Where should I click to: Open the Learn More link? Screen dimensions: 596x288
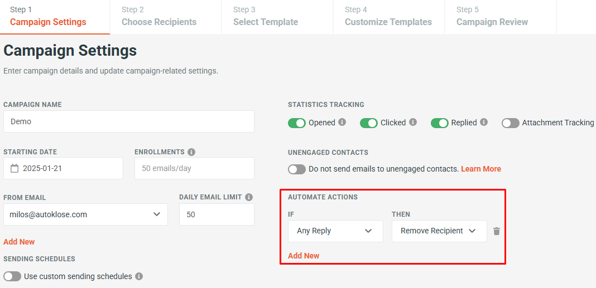coord(481,169)
